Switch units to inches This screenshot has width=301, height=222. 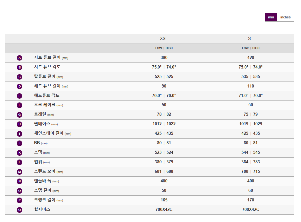tap(285, 17)
